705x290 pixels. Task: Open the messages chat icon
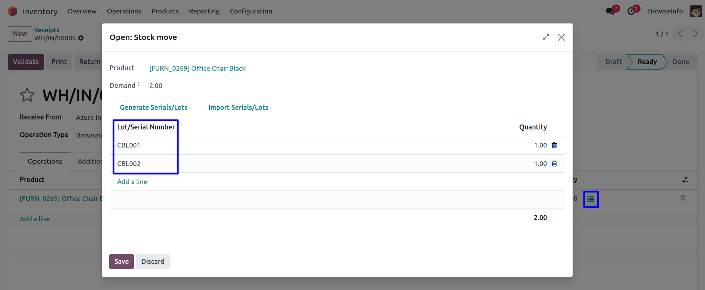click(610, 11)
